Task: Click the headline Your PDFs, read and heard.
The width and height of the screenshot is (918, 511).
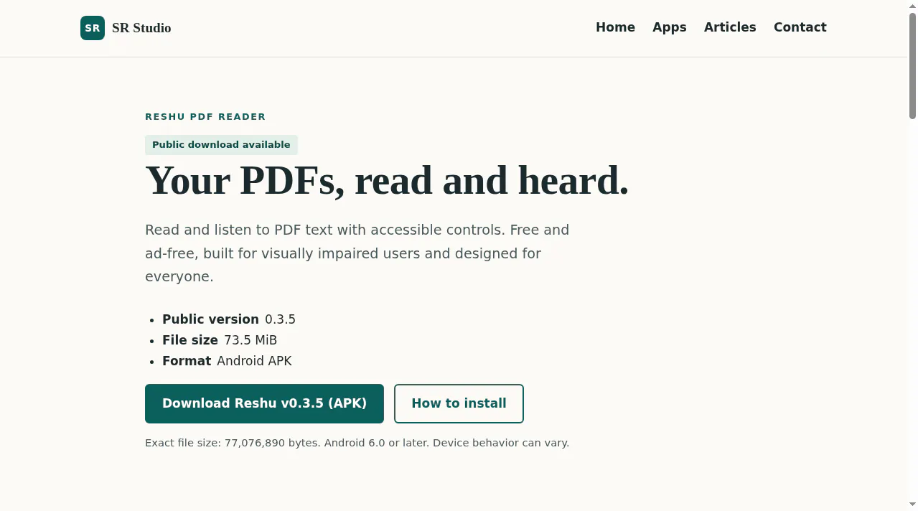Action: (x=387, y=180)
